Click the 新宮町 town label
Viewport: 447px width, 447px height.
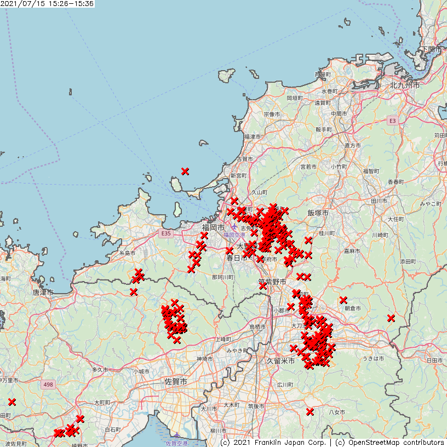tap(239, 176)
